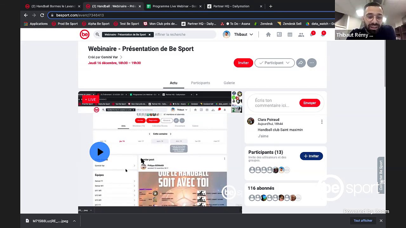Select the Participants tab
Viewport: 406px width, 228px height.
200,83
